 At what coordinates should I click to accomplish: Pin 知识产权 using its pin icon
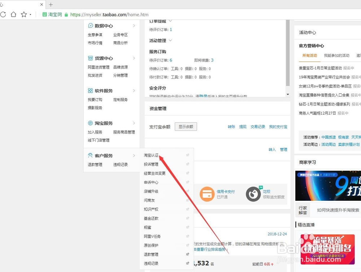[188, 209]
